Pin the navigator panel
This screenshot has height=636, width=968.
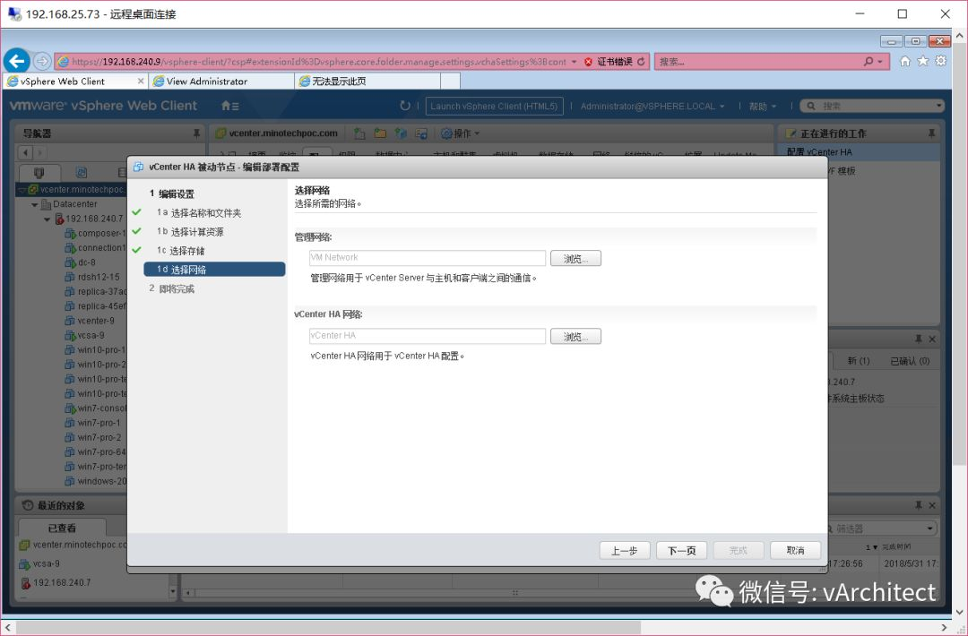(196, 133)
